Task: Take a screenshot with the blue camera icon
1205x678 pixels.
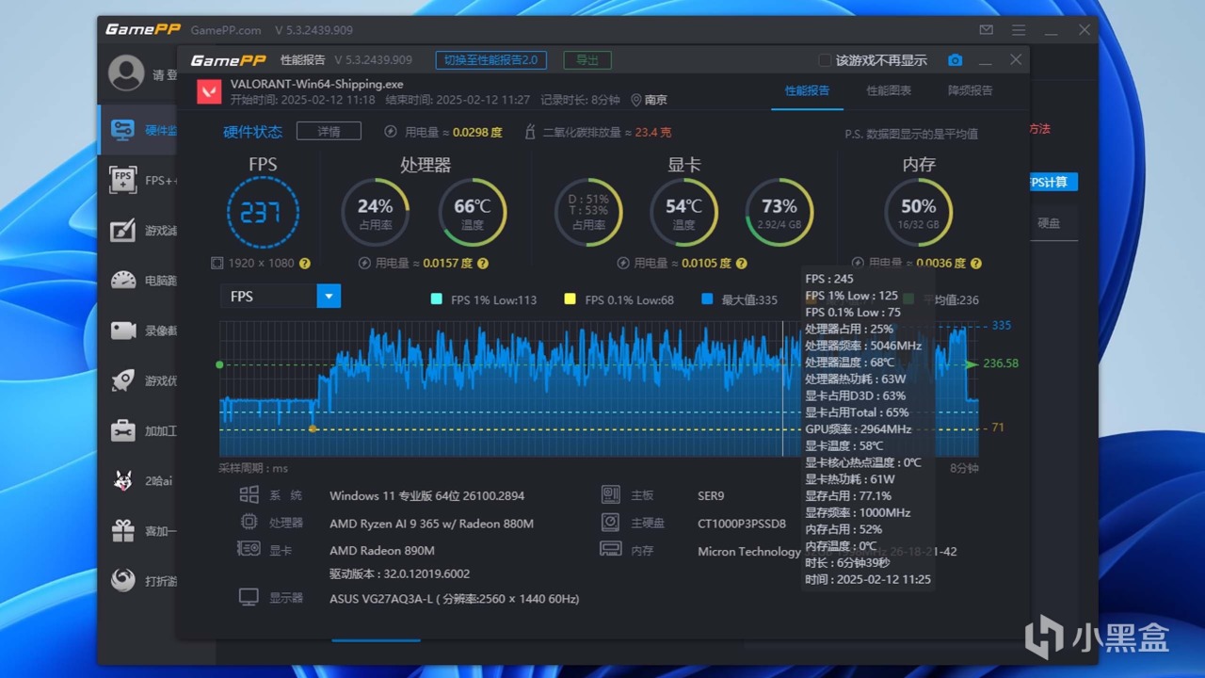Action: point(955,60)
